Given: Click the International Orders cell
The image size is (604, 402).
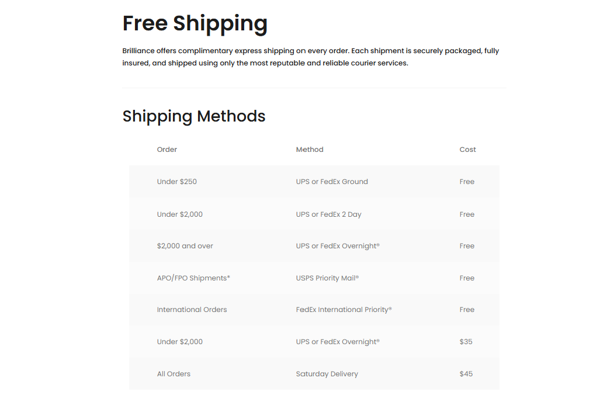Looking at the screenshot, I should click(192, 310).
